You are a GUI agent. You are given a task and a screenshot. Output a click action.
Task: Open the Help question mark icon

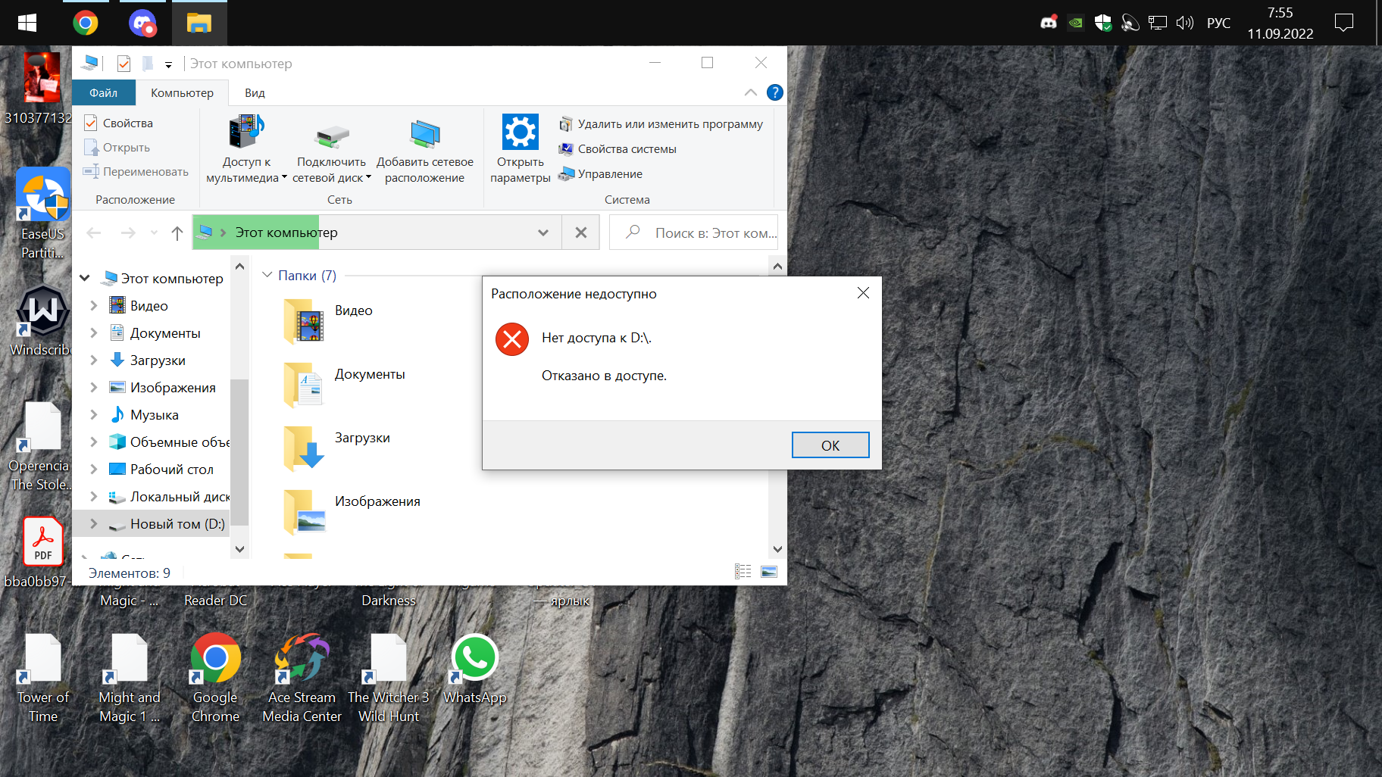click(x=774, y=92)
